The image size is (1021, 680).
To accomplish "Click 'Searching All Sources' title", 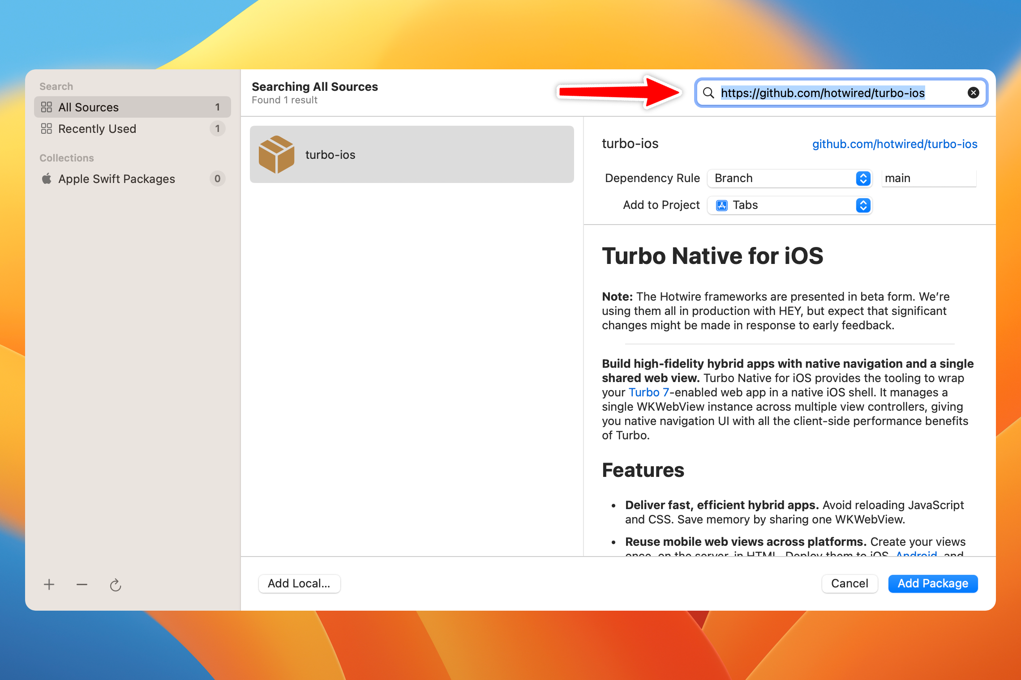I will pos(315,86).
